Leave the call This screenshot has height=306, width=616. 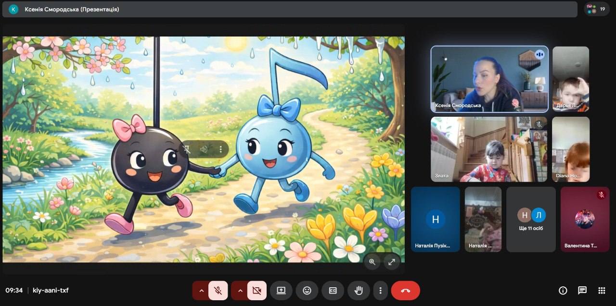(x=405, y=291)
